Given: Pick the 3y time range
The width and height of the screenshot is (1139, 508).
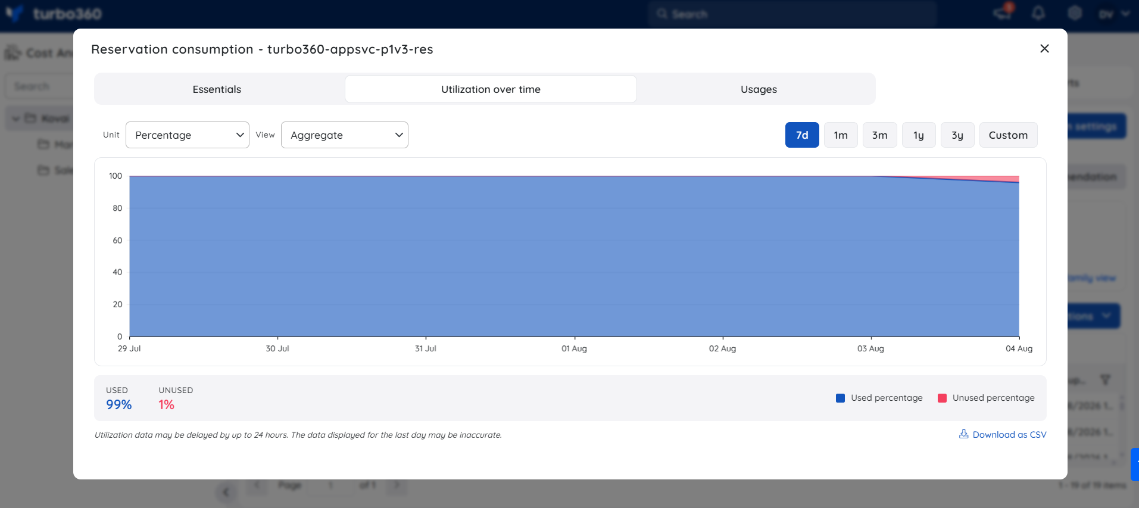Looking at the screenshot, I should pyautogui.click(x=957, y=135).
